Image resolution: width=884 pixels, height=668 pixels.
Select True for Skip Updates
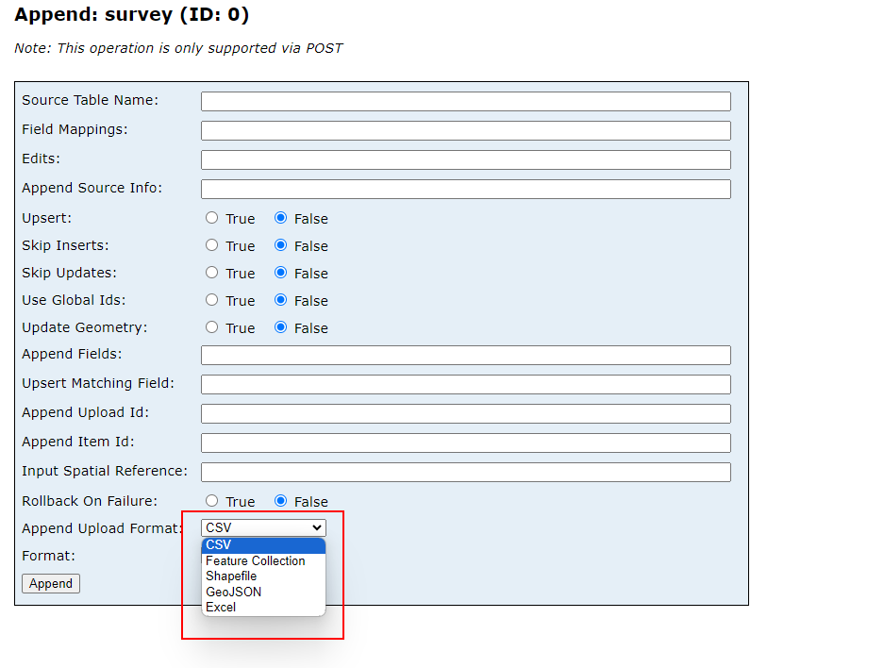[x=212, y=273]
